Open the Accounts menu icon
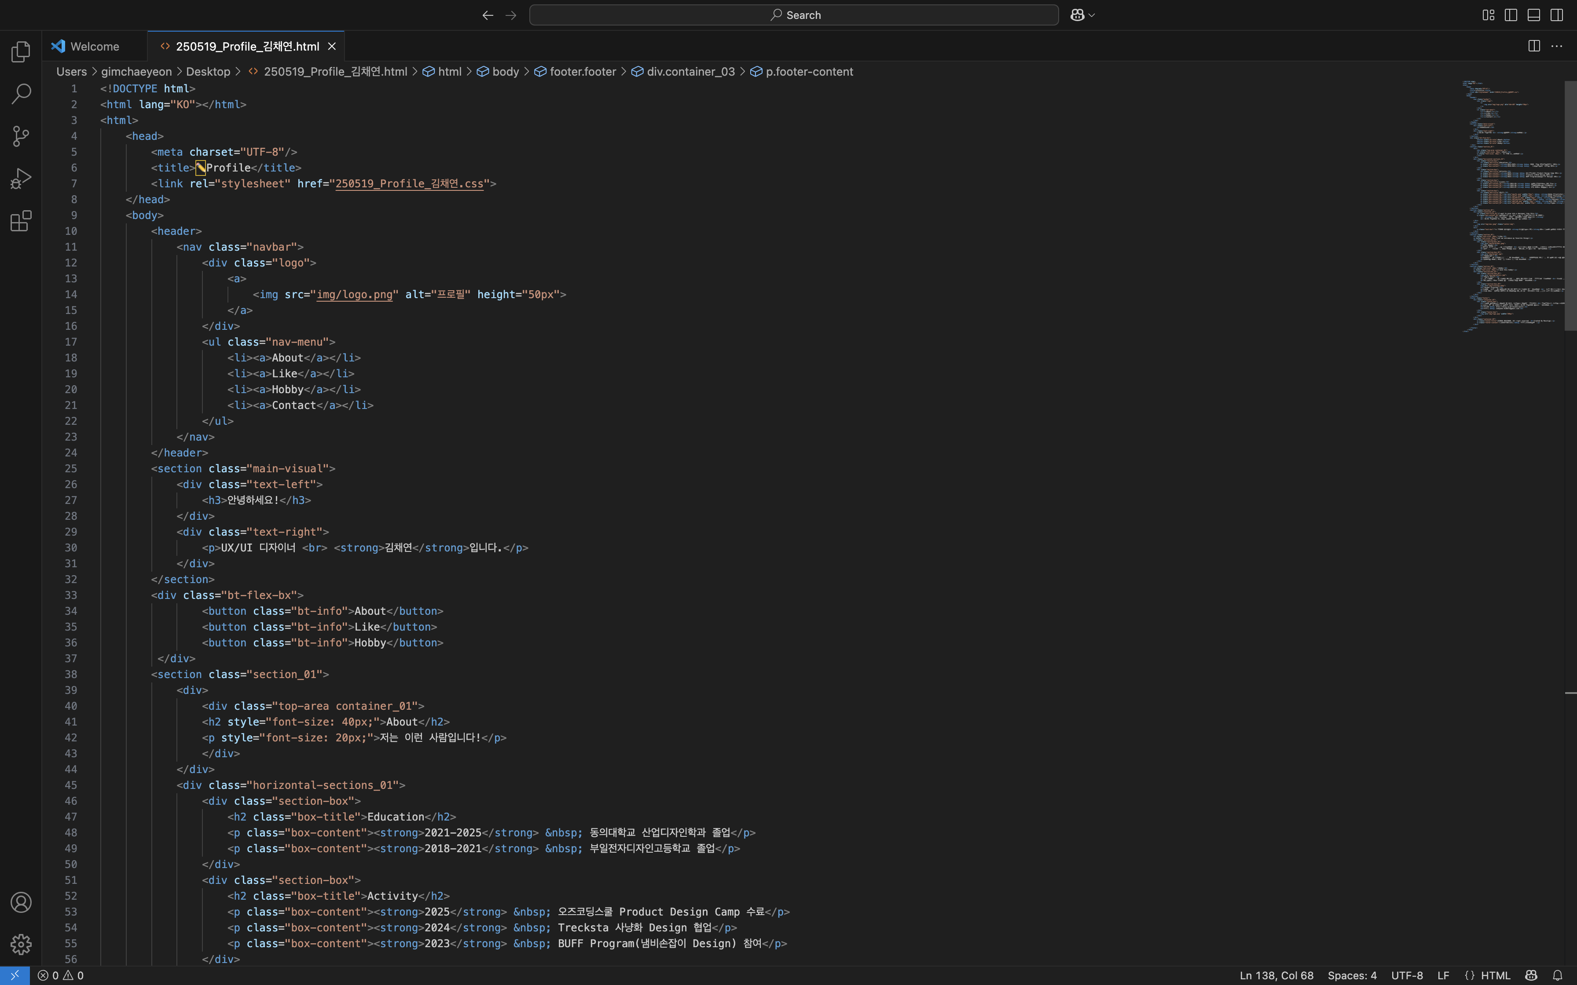 click(x=21, y=902)
